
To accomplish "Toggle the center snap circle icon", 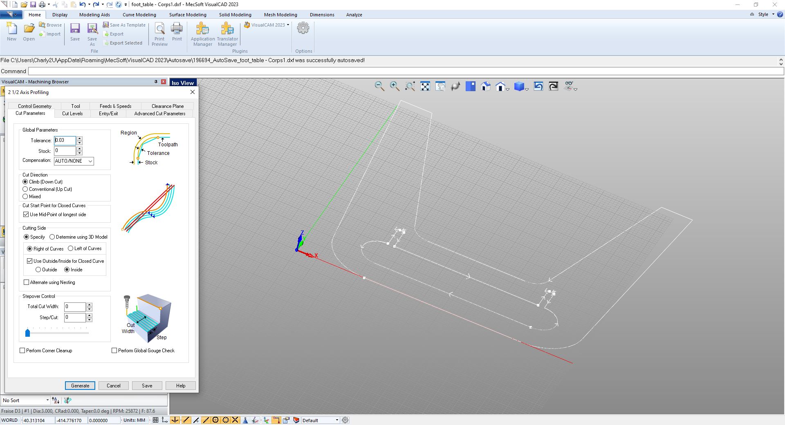I will (x=215, y=420).
